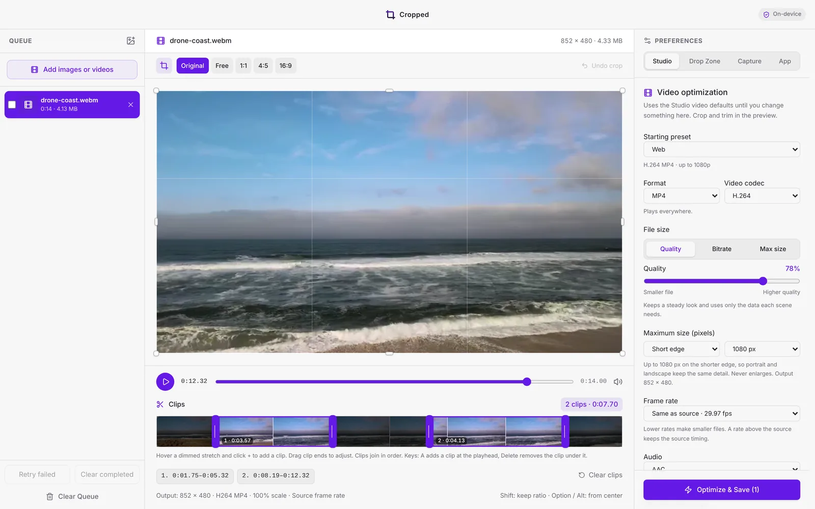Choose Max size file size mode
The height and width of the screenshot is (509, 815).
point(773,249)
